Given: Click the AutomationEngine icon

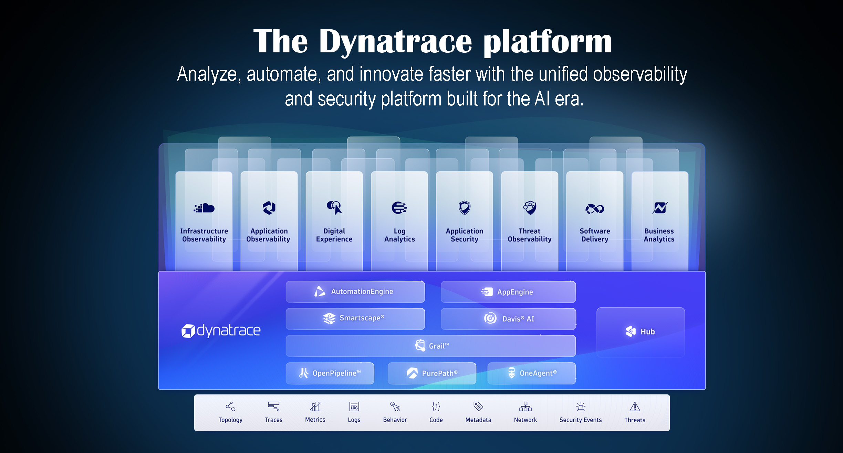Looking at the screenshot, I should click(x=320, y=291).
